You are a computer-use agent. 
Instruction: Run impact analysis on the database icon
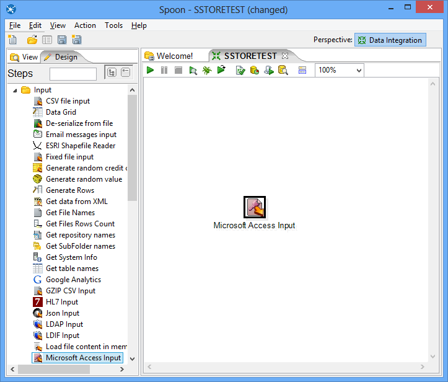click(x=255, y=70)
